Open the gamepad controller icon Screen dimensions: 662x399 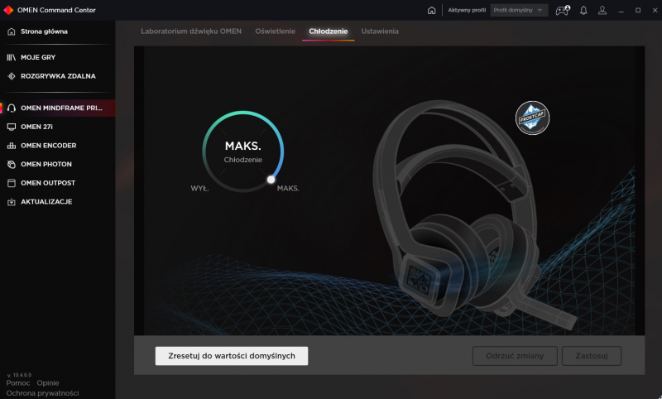click(563, 10)
